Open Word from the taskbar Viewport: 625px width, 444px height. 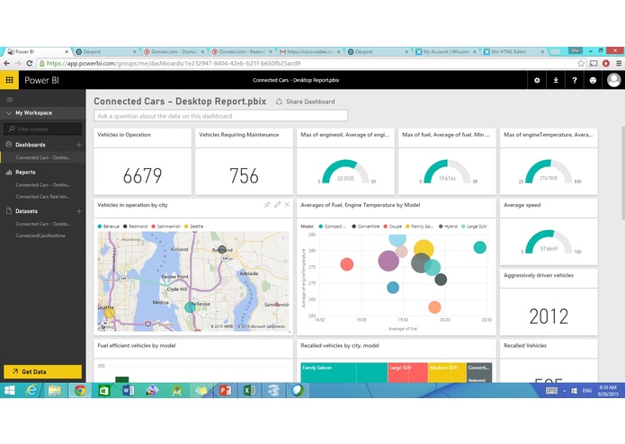click(128, 391)
